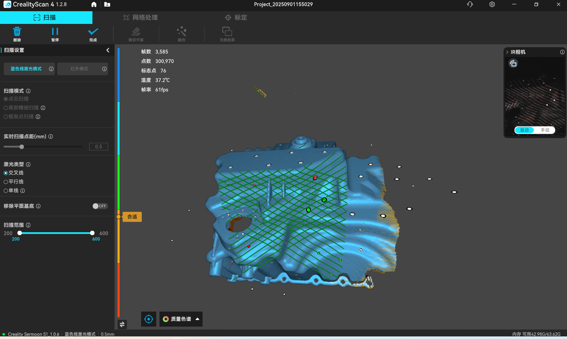The height and width of the screenshot is (339, 567).
Task: Click the delete (删除) trash icon
Action: point(17,32)
